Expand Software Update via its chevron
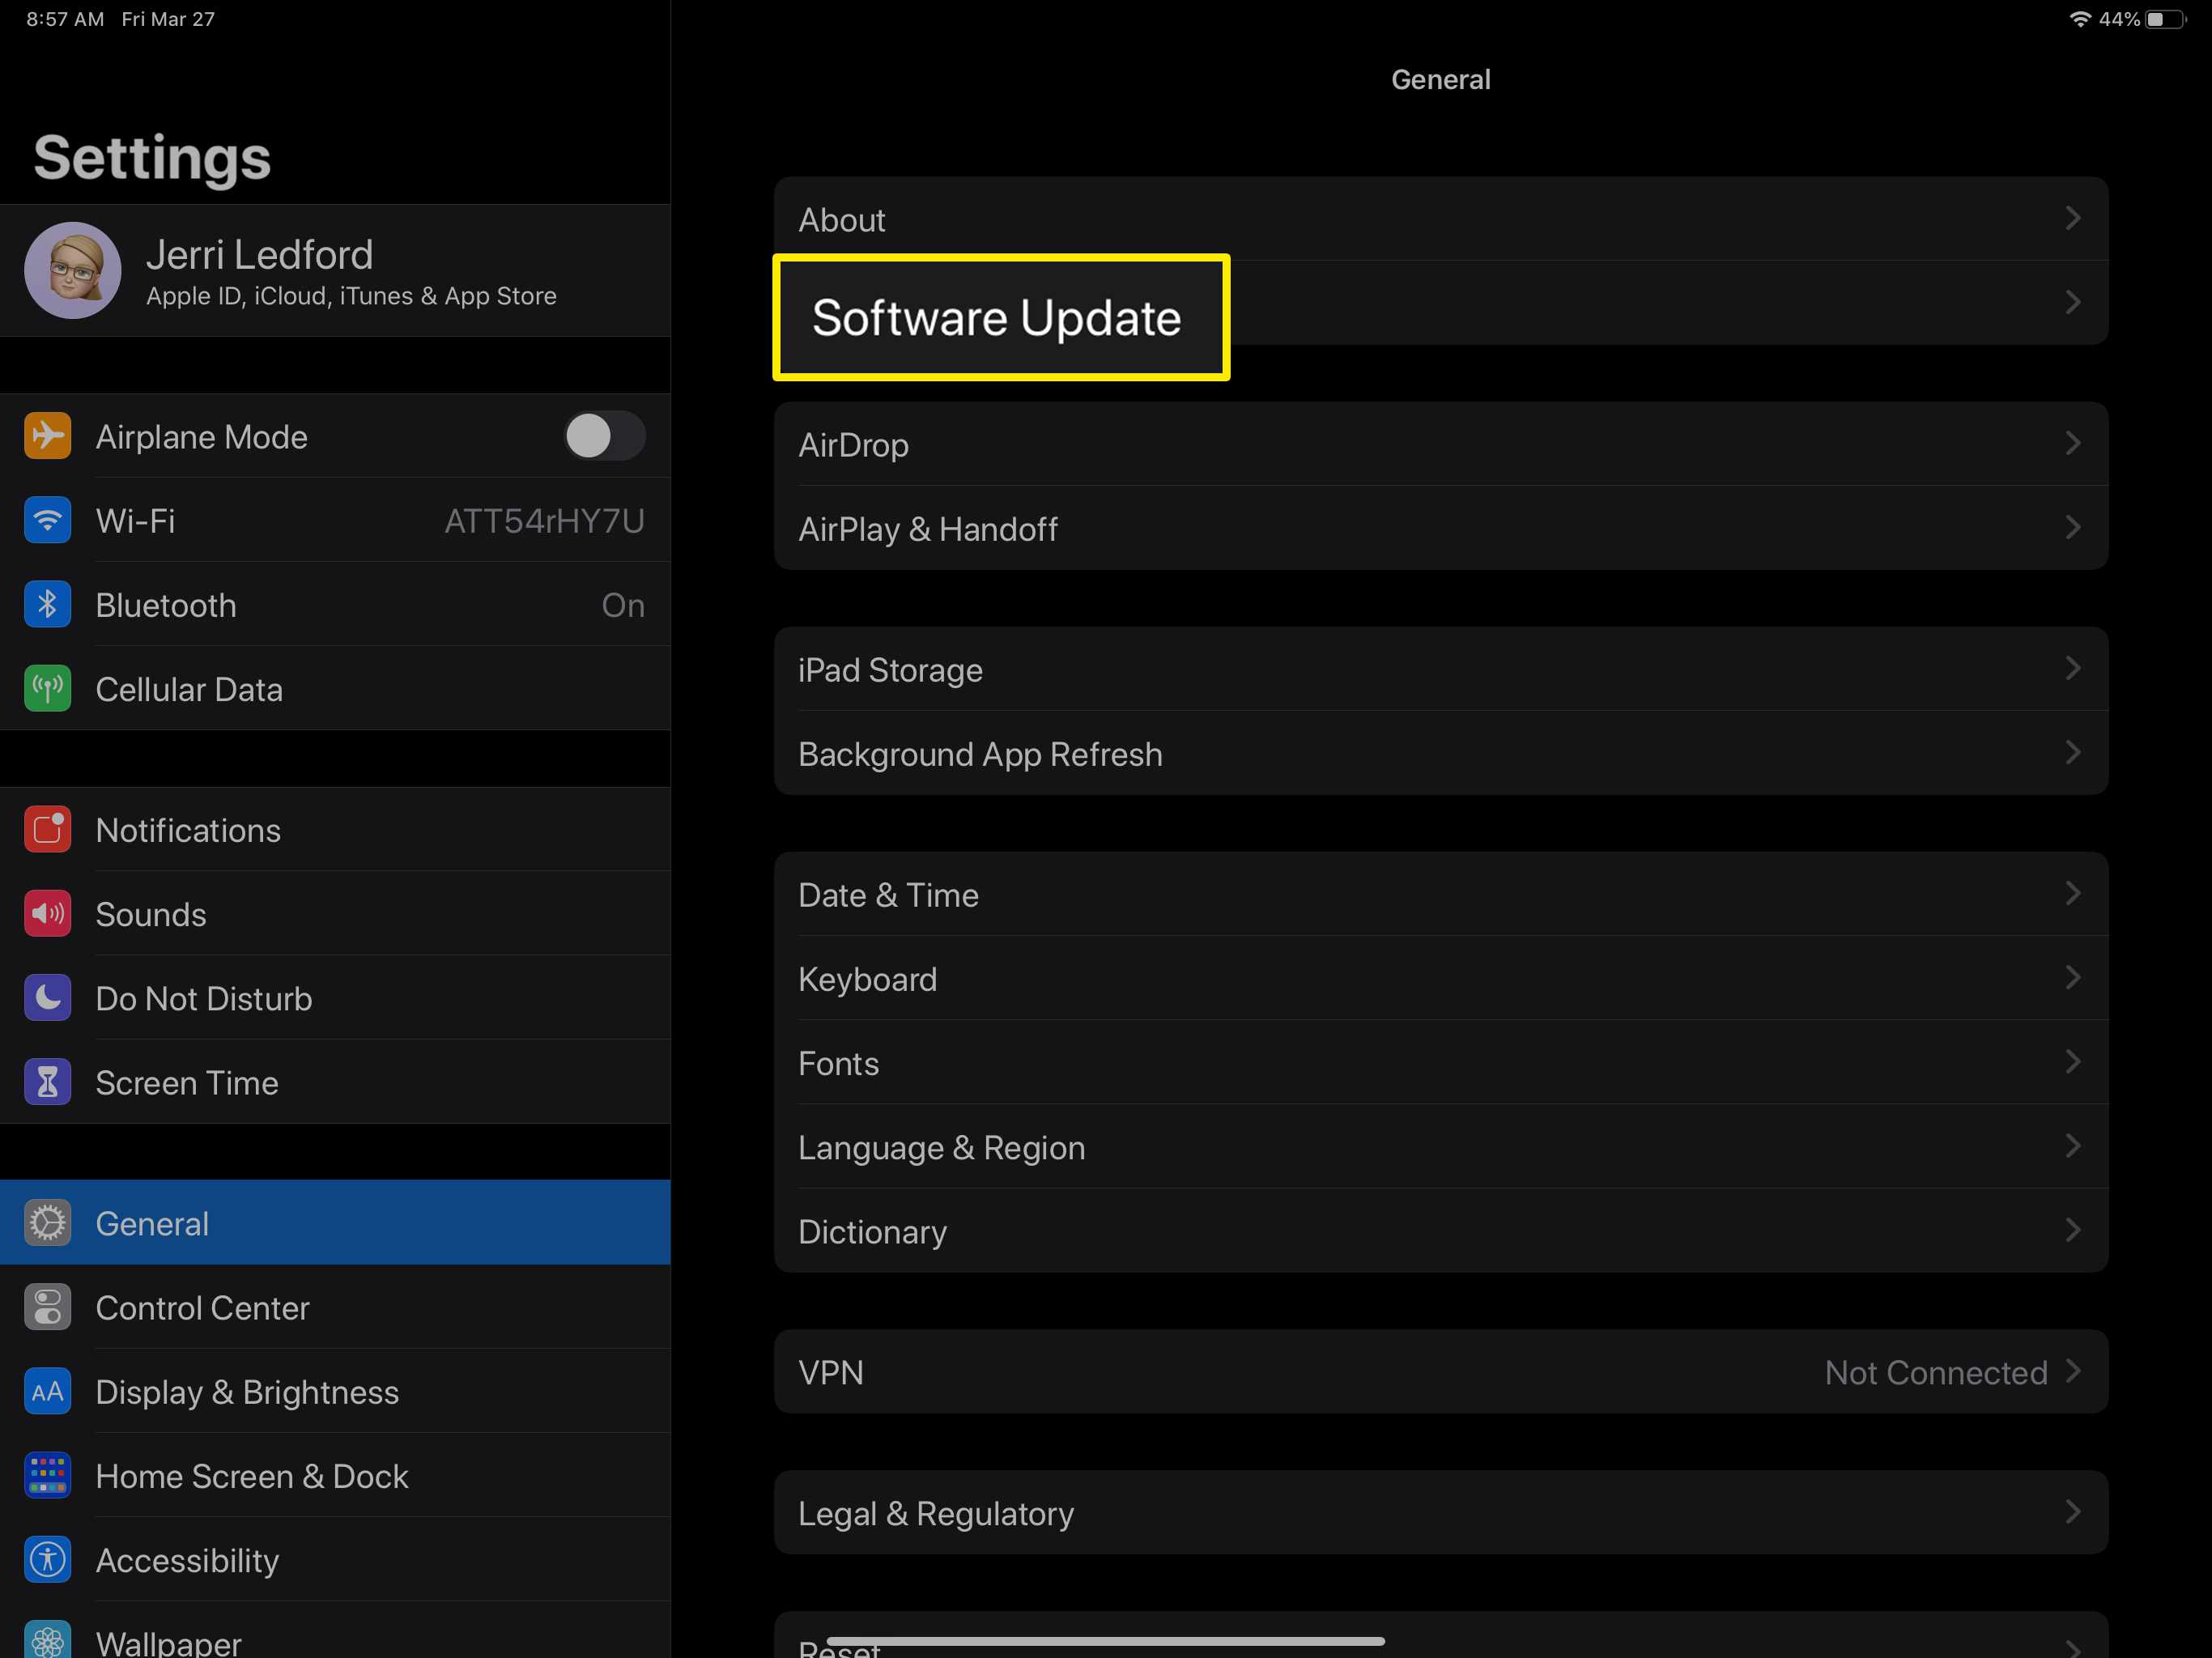This screenshot has width=2212, height=1658. click(x=2073, y=302)
